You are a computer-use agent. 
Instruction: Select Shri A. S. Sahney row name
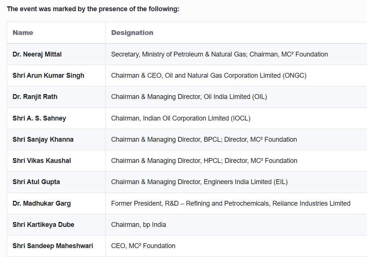39,118
